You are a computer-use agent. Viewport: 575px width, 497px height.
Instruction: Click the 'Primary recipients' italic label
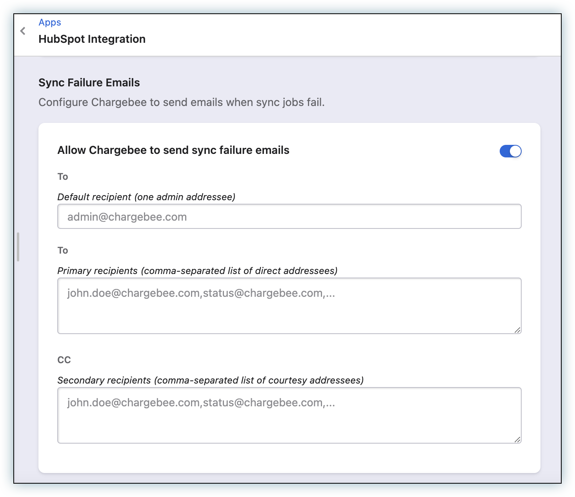click(197, 271)
